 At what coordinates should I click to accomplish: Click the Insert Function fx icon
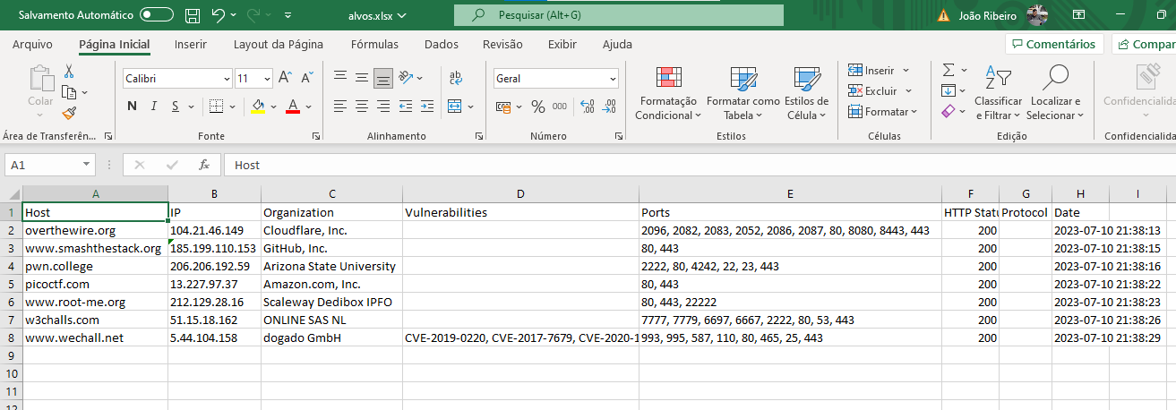pos(204,165)
